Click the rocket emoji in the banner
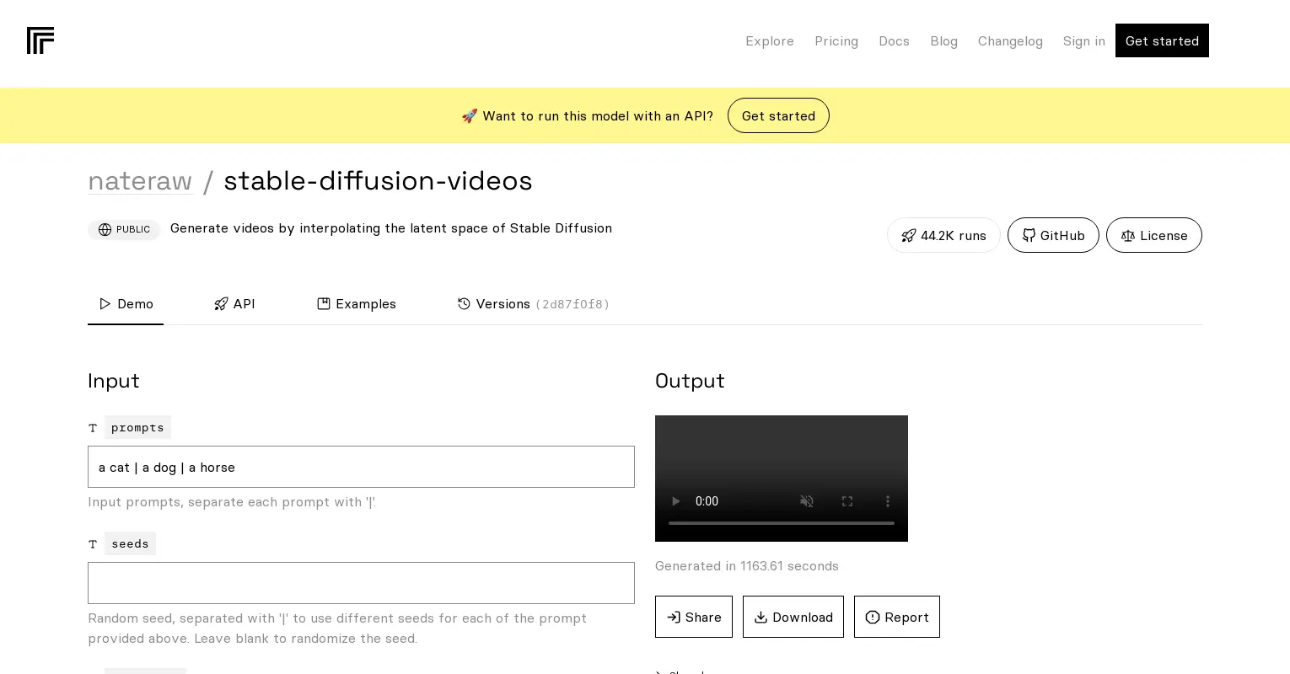 pos(470,115)
